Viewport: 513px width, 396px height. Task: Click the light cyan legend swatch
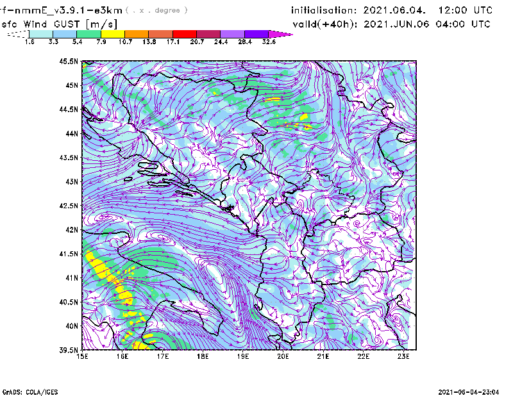41,34
